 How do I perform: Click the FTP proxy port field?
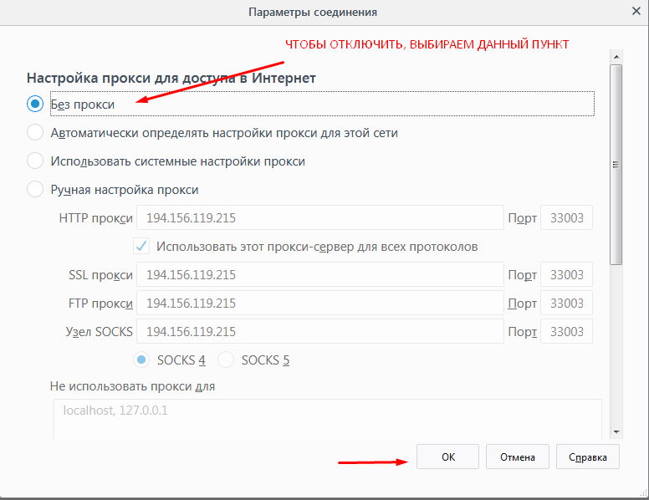click(x=567, y=304)
